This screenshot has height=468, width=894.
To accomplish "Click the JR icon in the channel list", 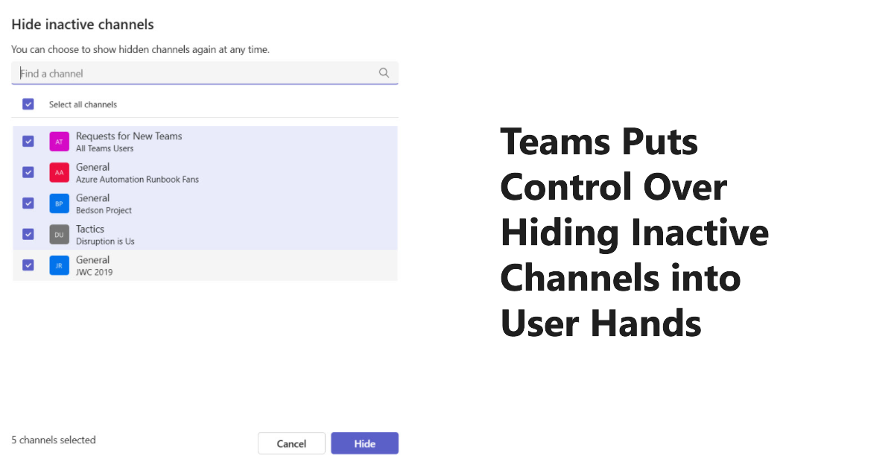I will coord(59,265).
